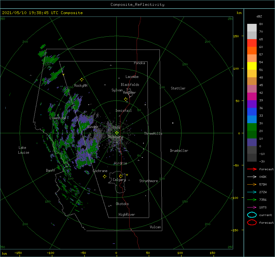Viewport: 275px width, 257px height.
Task: Click the RockyMH label
Action: (x=81, y=86)
